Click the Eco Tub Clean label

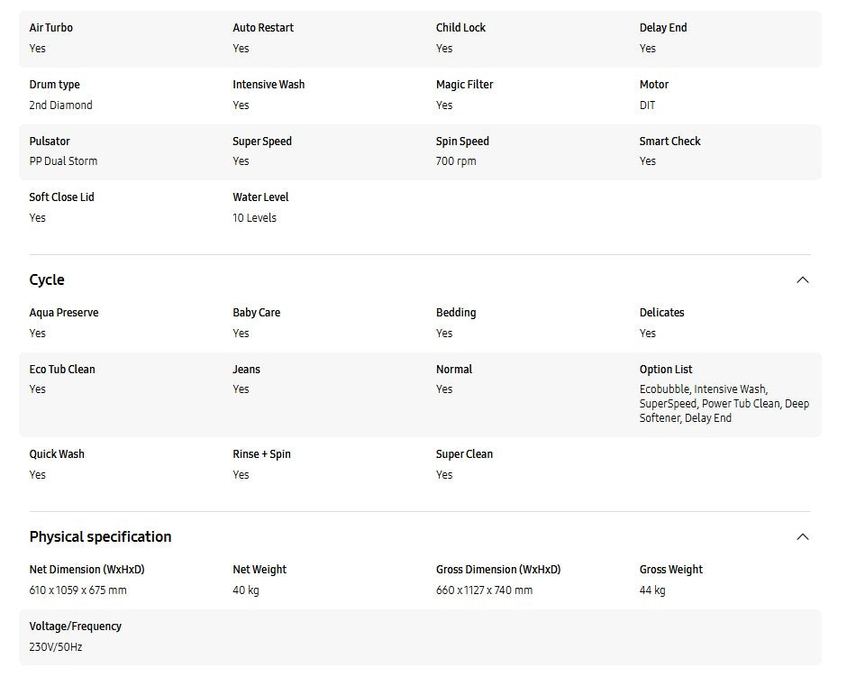point(61,370)
